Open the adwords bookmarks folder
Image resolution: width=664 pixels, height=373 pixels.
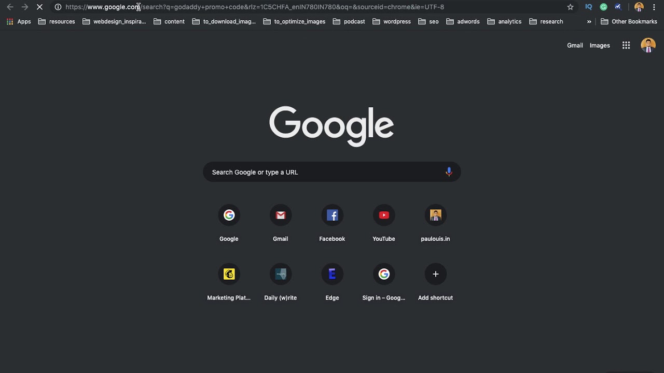coord(463,22)
